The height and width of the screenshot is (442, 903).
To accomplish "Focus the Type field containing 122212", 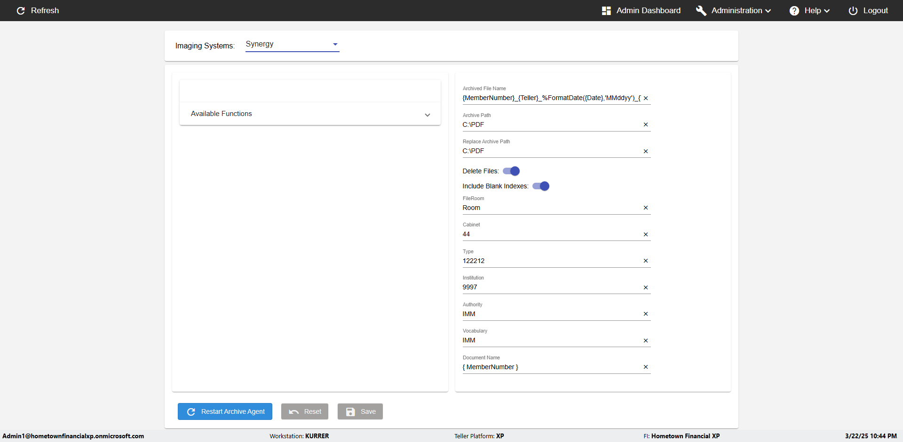I will coord(550,261).
